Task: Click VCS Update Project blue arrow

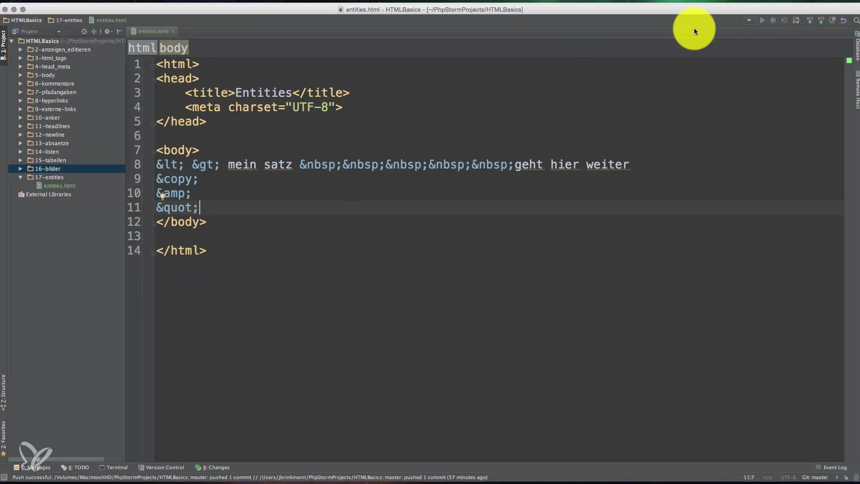Action: coord(810,21)
